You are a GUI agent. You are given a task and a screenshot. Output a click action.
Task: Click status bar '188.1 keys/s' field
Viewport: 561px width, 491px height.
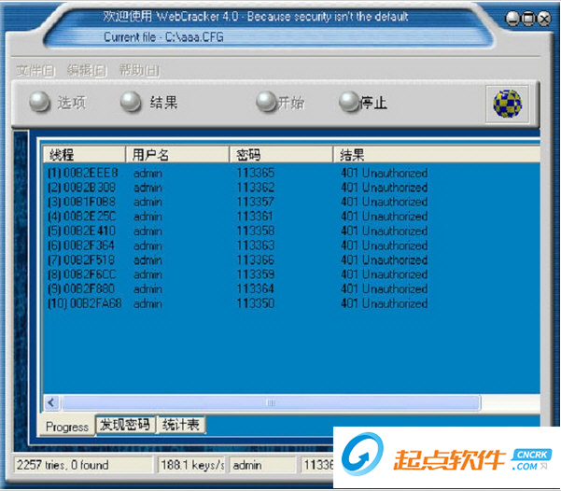pos(191,465)
